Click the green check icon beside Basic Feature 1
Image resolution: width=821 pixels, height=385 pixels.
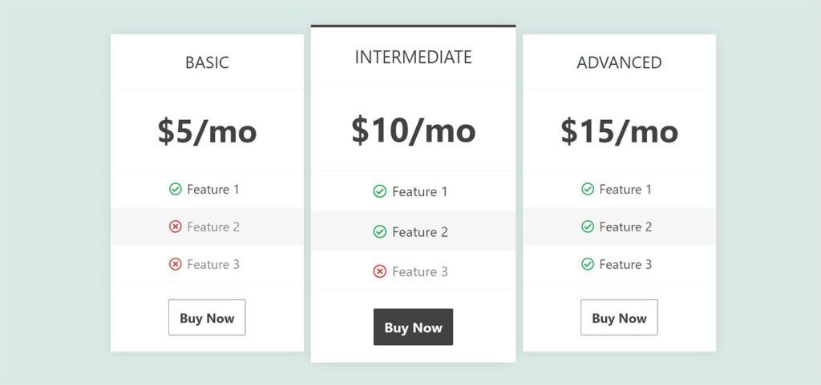176,189
